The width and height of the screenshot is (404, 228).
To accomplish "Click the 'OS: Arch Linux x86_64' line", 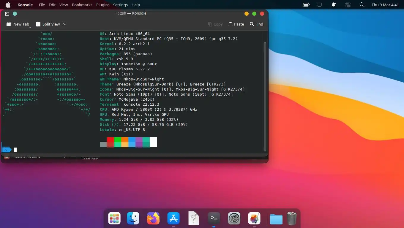I will [x=125, y=34].
